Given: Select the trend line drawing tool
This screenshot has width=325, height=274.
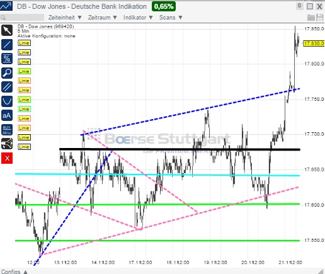Looking at the screenshot, I should point(7,45).
